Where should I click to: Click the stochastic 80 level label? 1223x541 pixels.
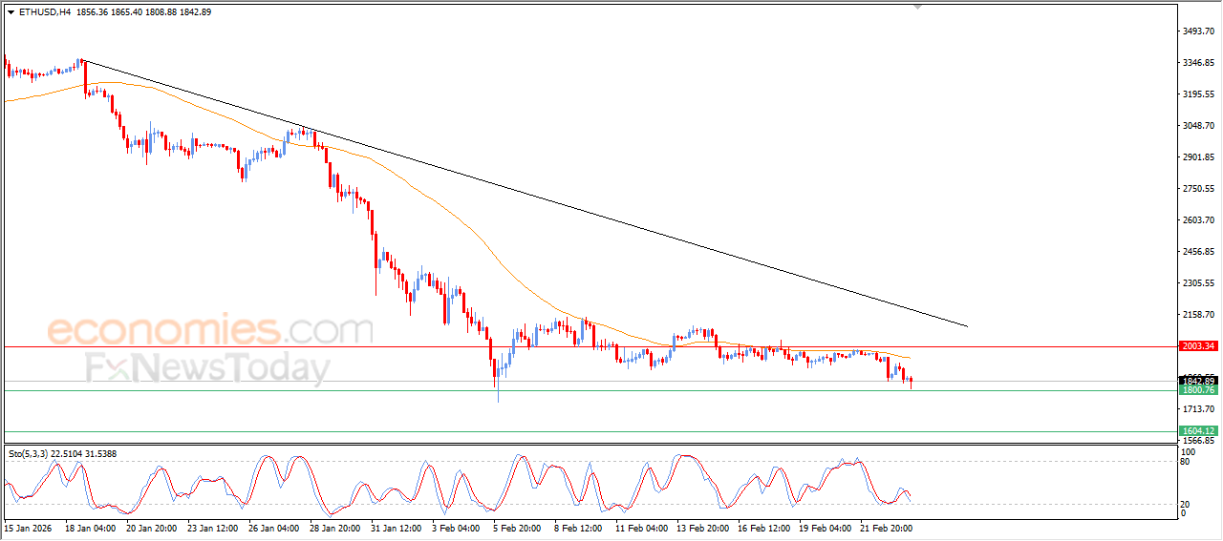(1185, 463)
